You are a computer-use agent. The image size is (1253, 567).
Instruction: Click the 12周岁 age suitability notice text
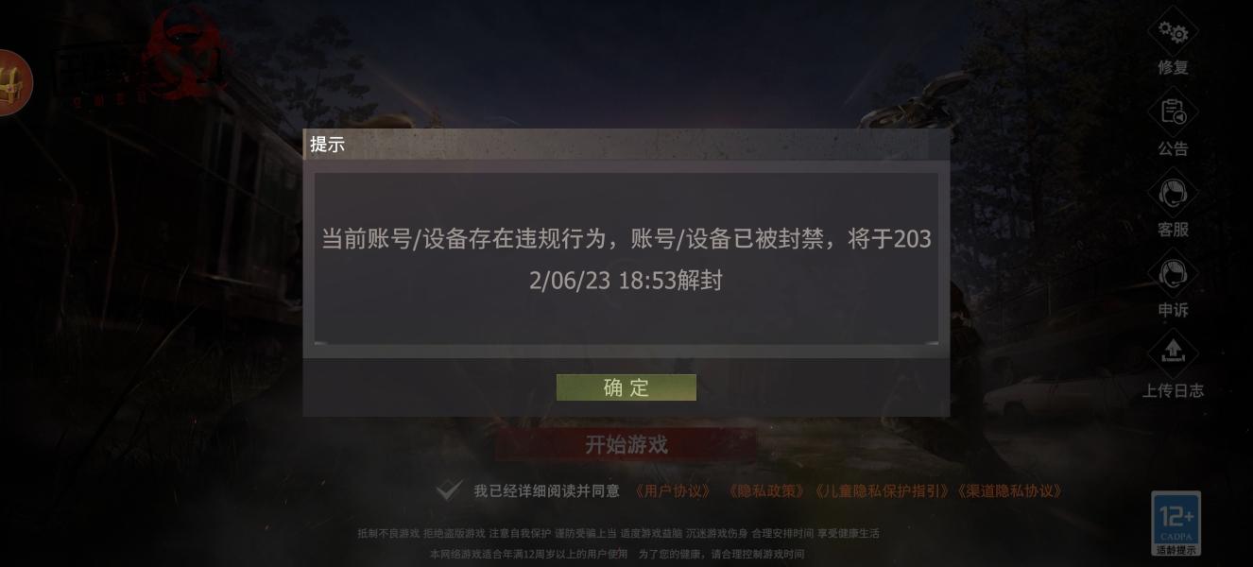pyautogui.click(x=617, y=554)
